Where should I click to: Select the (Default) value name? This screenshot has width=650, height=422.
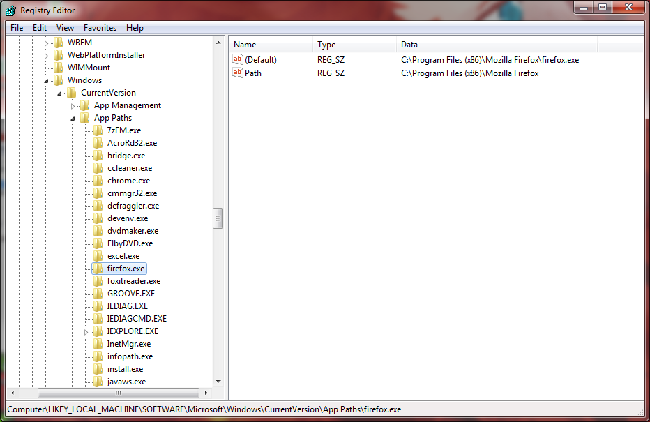(x=261, y=60)
